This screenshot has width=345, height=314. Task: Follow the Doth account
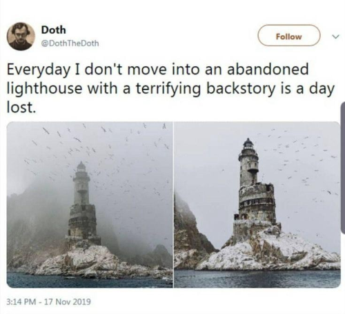tap(289, 36)
